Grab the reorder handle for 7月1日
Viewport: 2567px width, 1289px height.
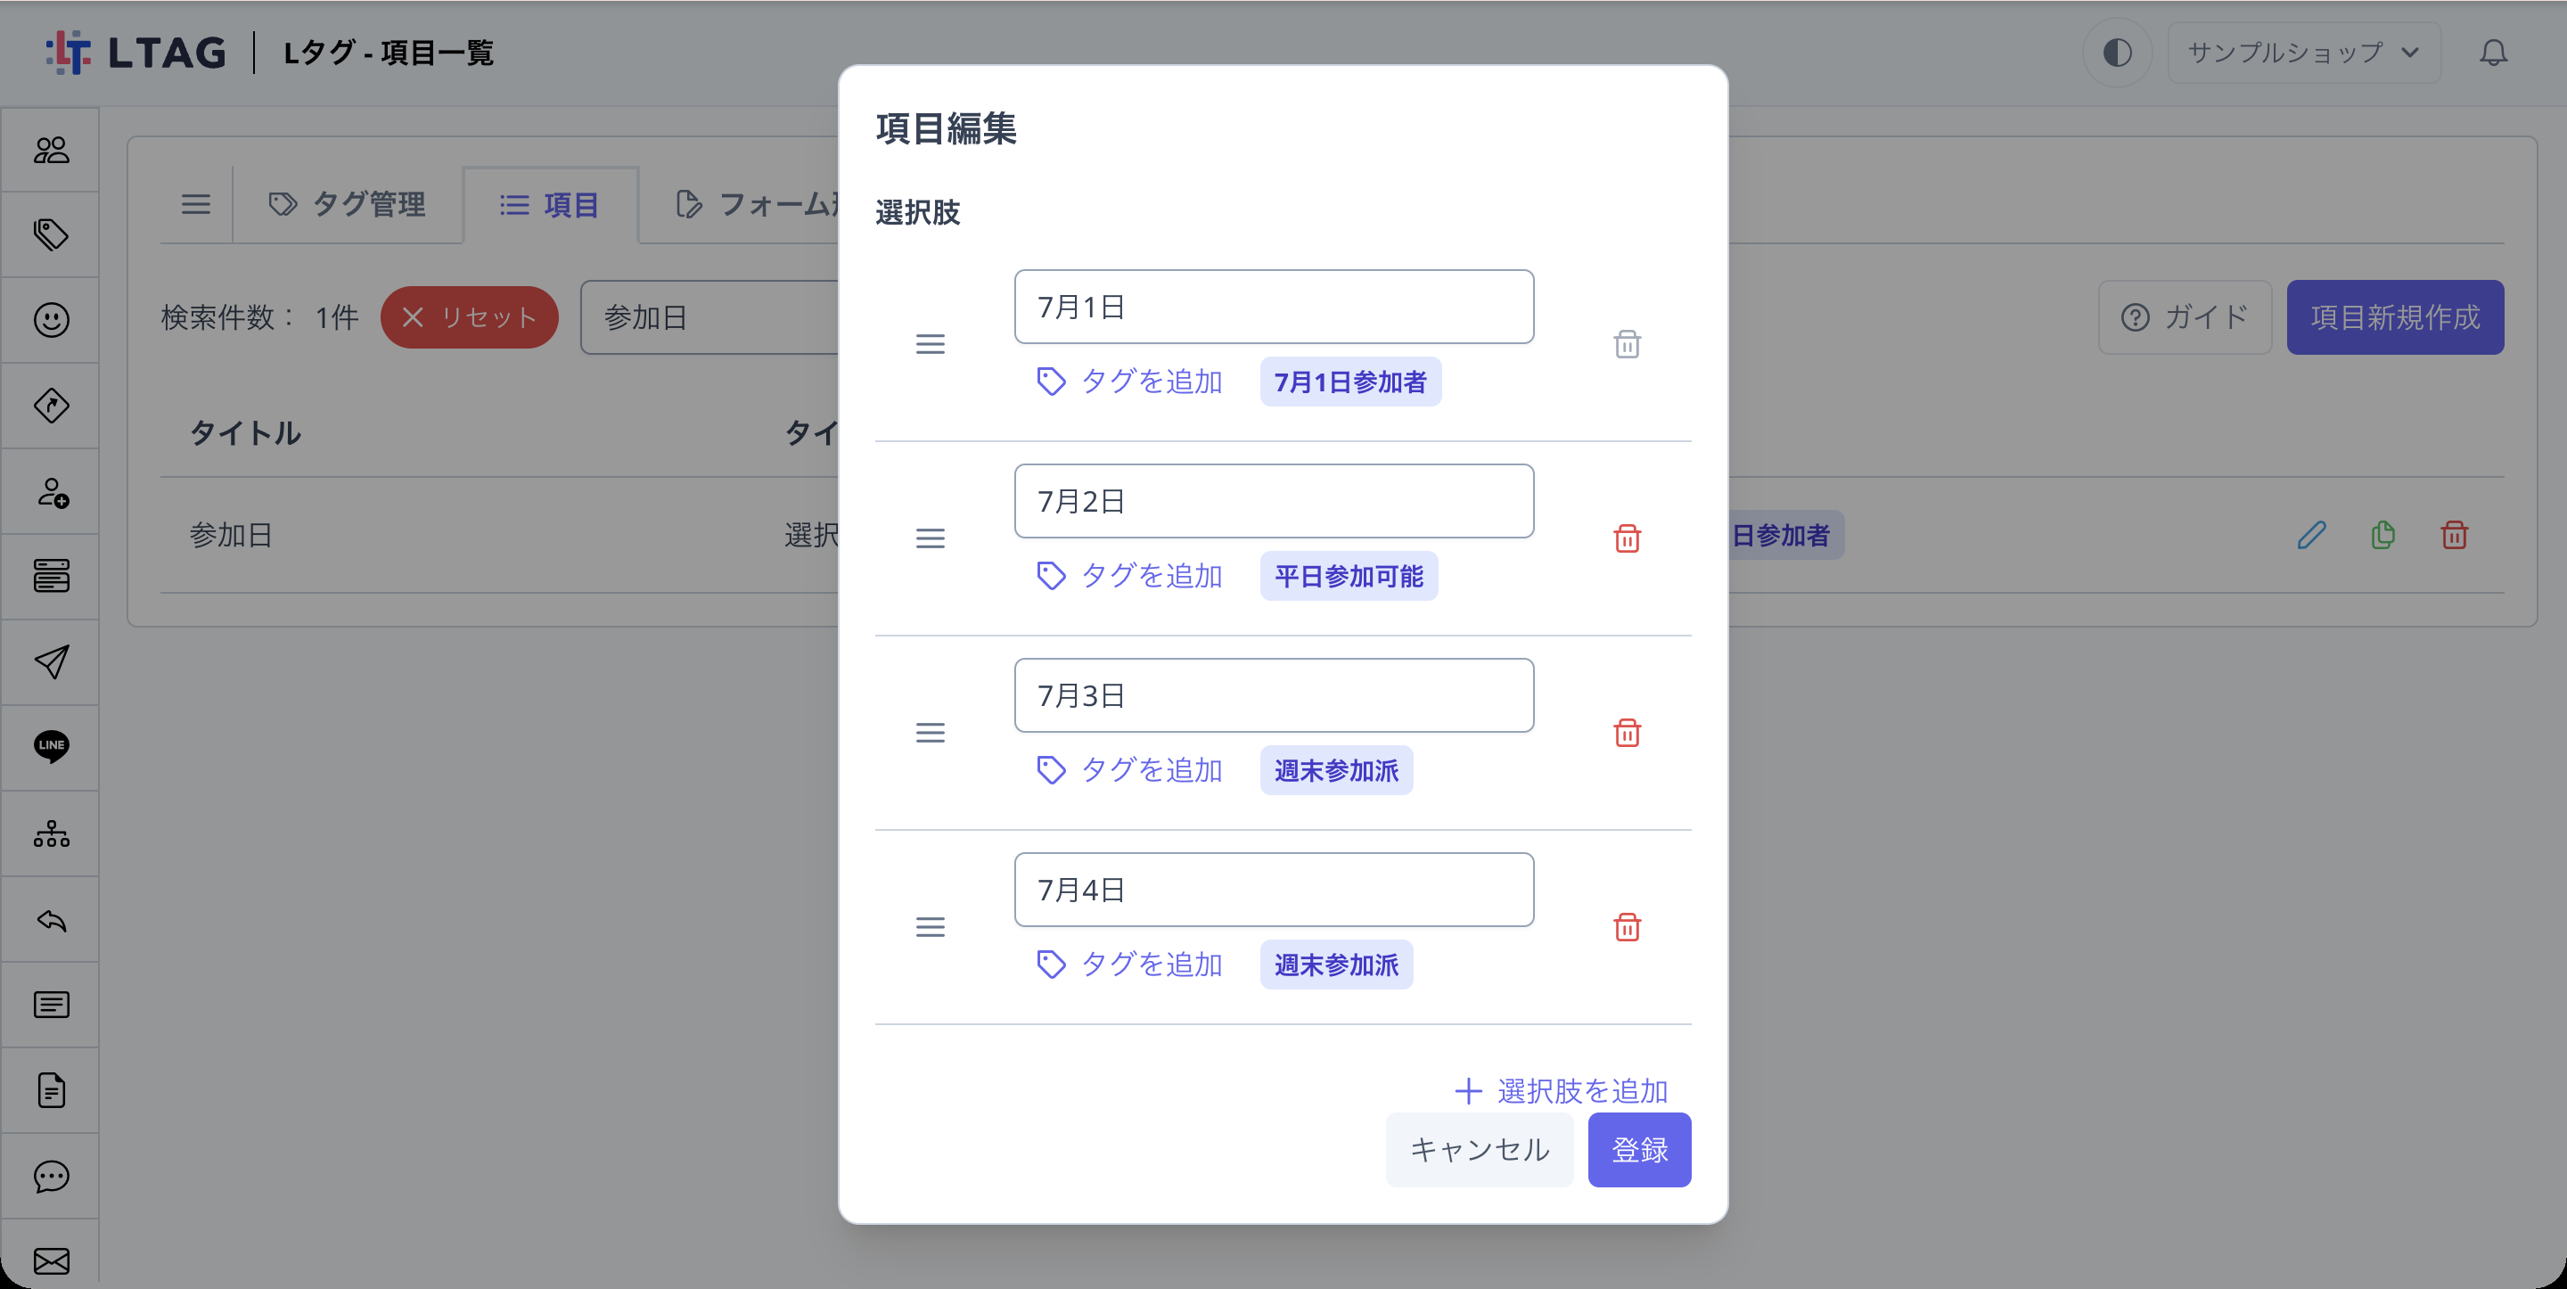[x=930, y=344]
